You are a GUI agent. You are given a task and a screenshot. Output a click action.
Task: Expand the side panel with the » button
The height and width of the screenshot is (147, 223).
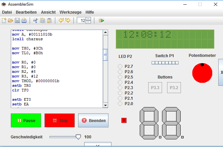pos(221,72)
